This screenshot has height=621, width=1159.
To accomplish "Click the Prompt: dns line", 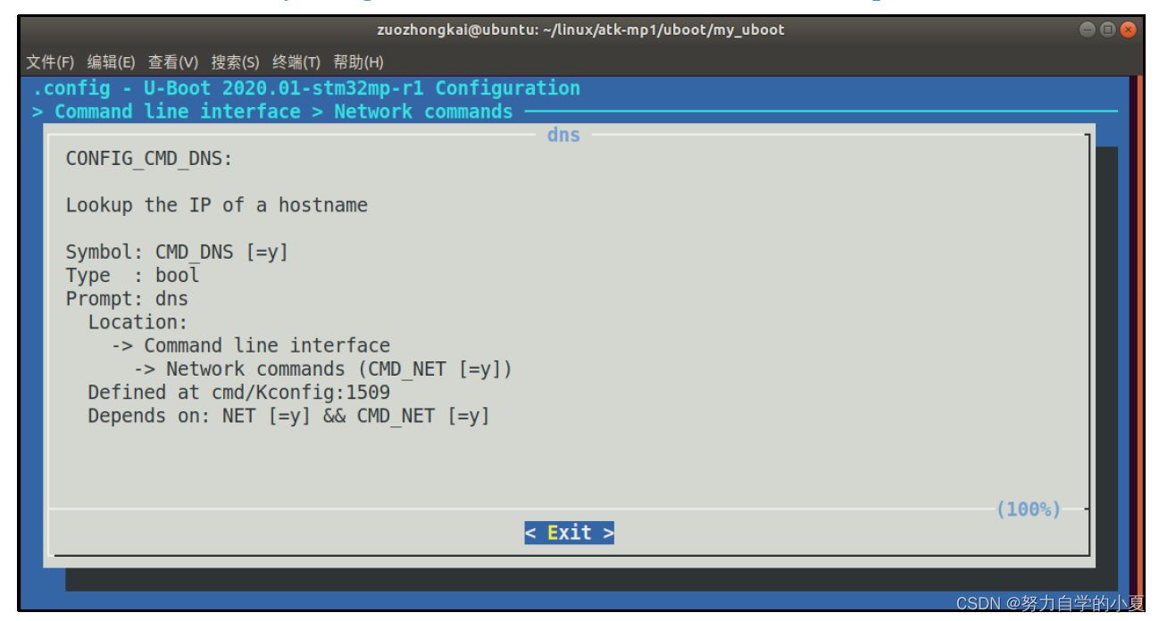I will pos(127,299).
